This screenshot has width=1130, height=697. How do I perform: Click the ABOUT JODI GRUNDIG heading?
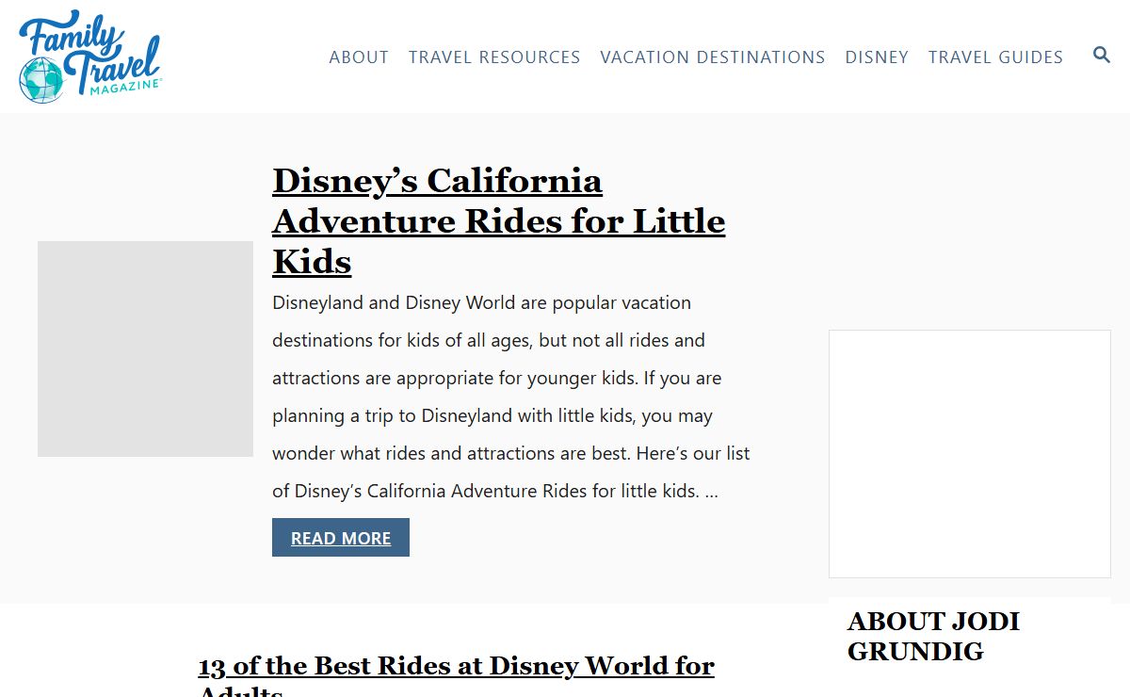(x=933, y=636)
